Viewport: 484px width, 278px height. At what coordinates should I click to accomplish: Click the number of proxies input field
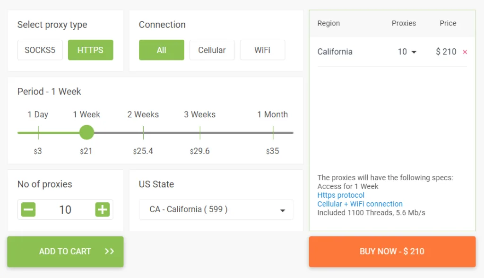[x=65, y=209]
